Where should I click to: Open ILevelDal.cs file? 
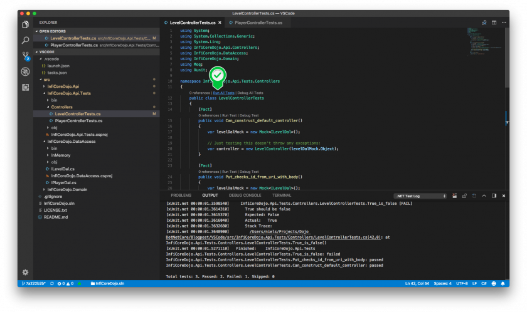(x=96, y=169)
